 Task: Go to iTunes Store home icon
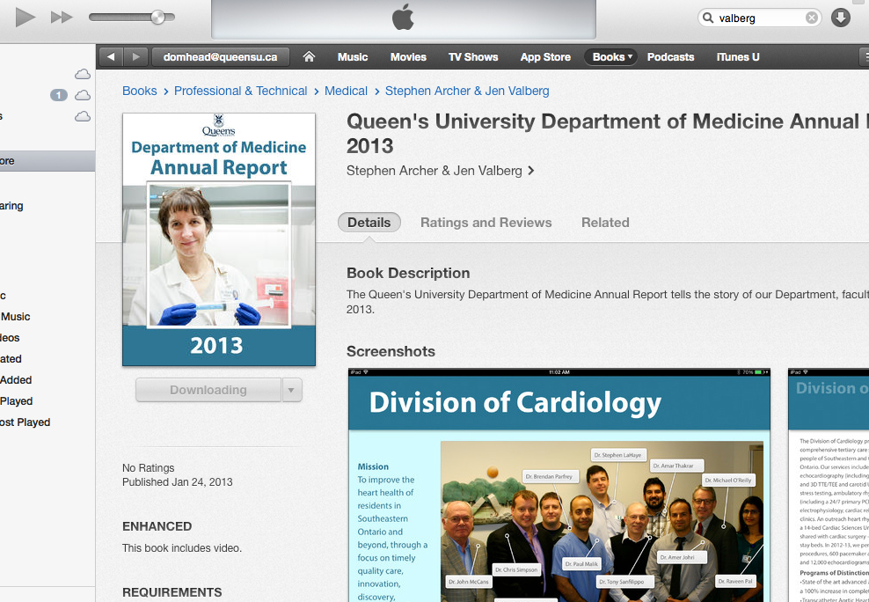[309, 57]
